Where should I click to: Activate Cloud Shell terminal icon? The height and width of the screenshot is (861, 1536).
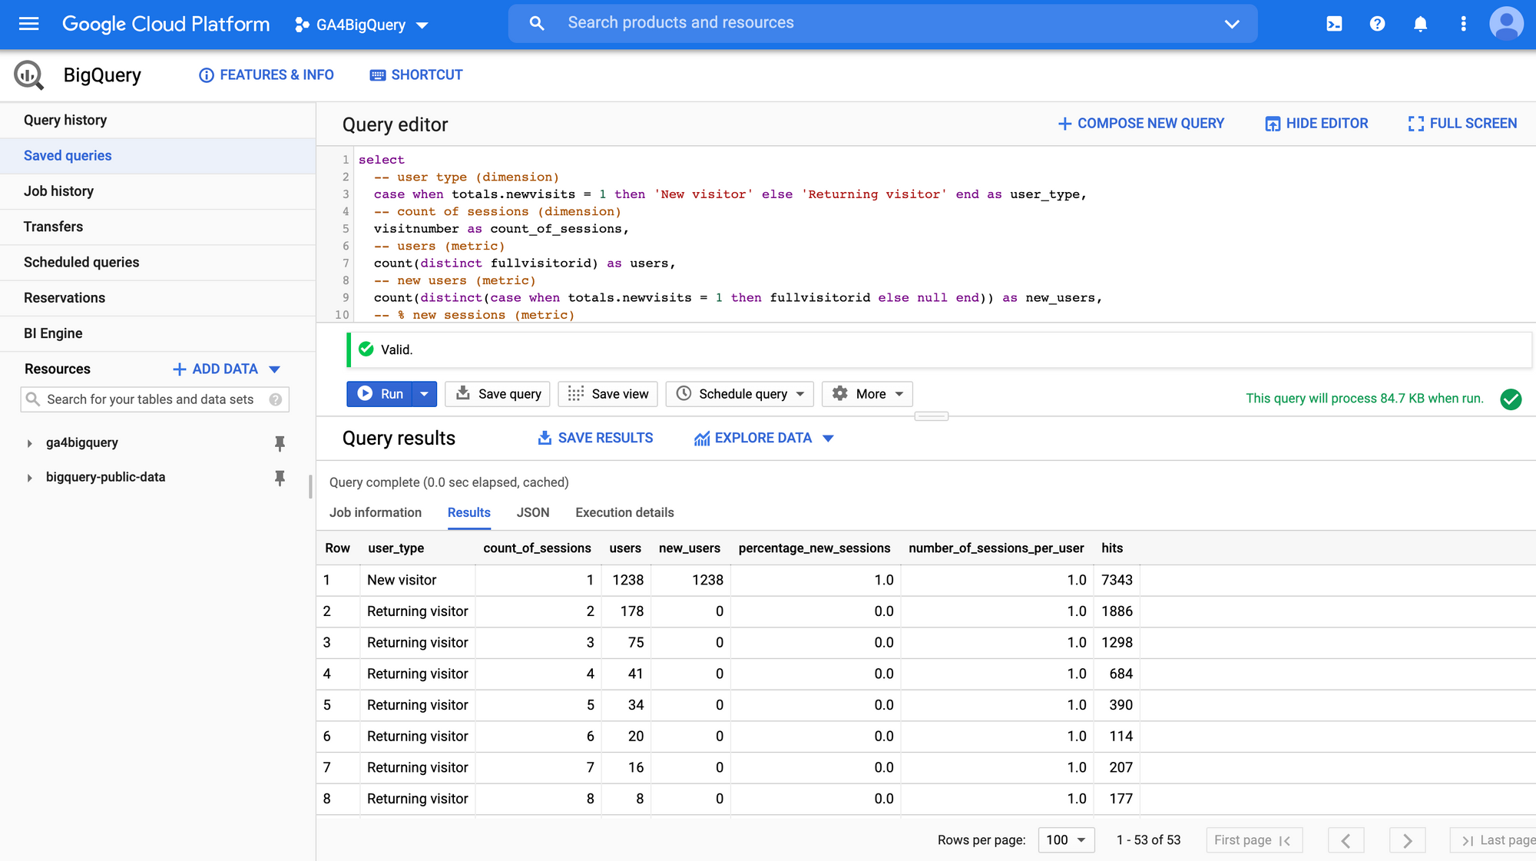click(1334, 24)
